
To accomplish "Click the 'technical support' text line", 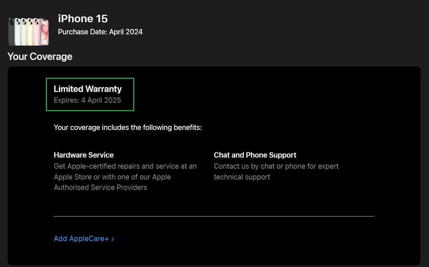I will [242, 177].
